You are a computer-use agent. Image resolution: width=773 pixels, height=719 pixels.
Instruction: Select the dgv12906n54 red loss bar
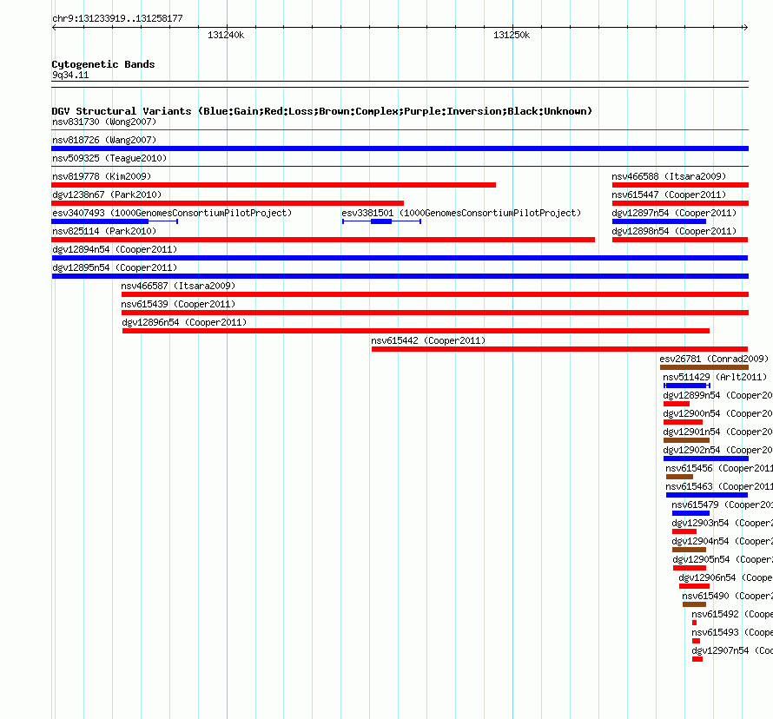[694, 586]
